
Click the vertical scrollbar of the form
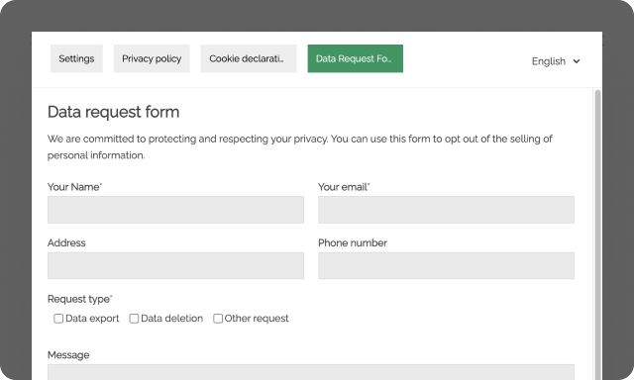pos(597,235)
